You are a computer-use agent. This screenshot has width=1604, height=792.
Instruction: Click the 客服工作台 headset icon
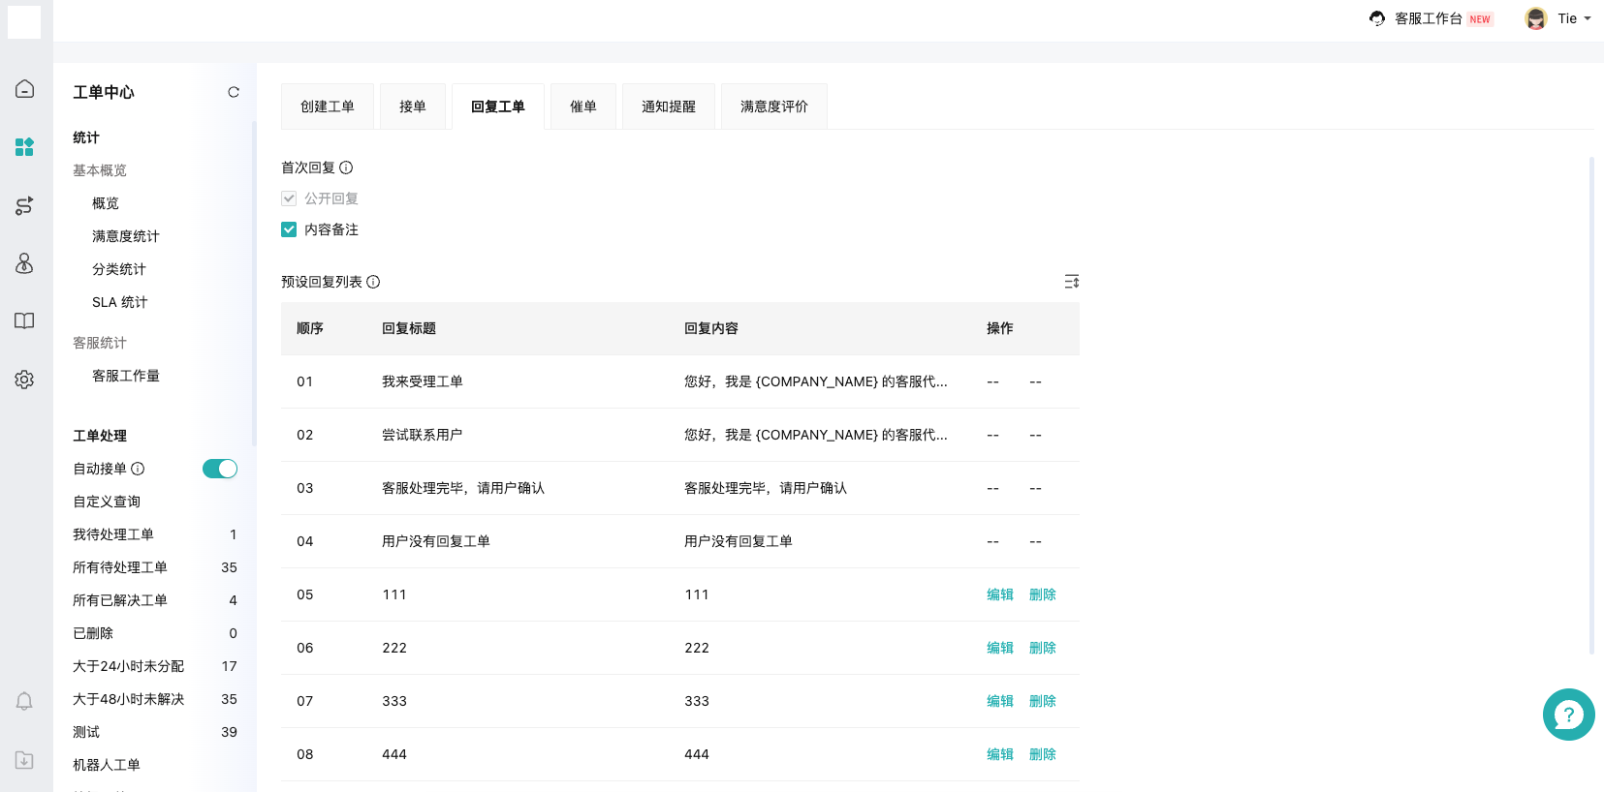[x=1377, y=18]
